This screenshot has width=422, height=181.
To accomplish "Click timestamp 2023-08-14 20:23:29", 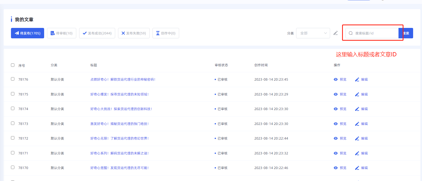I will click(x=271, y=94).
